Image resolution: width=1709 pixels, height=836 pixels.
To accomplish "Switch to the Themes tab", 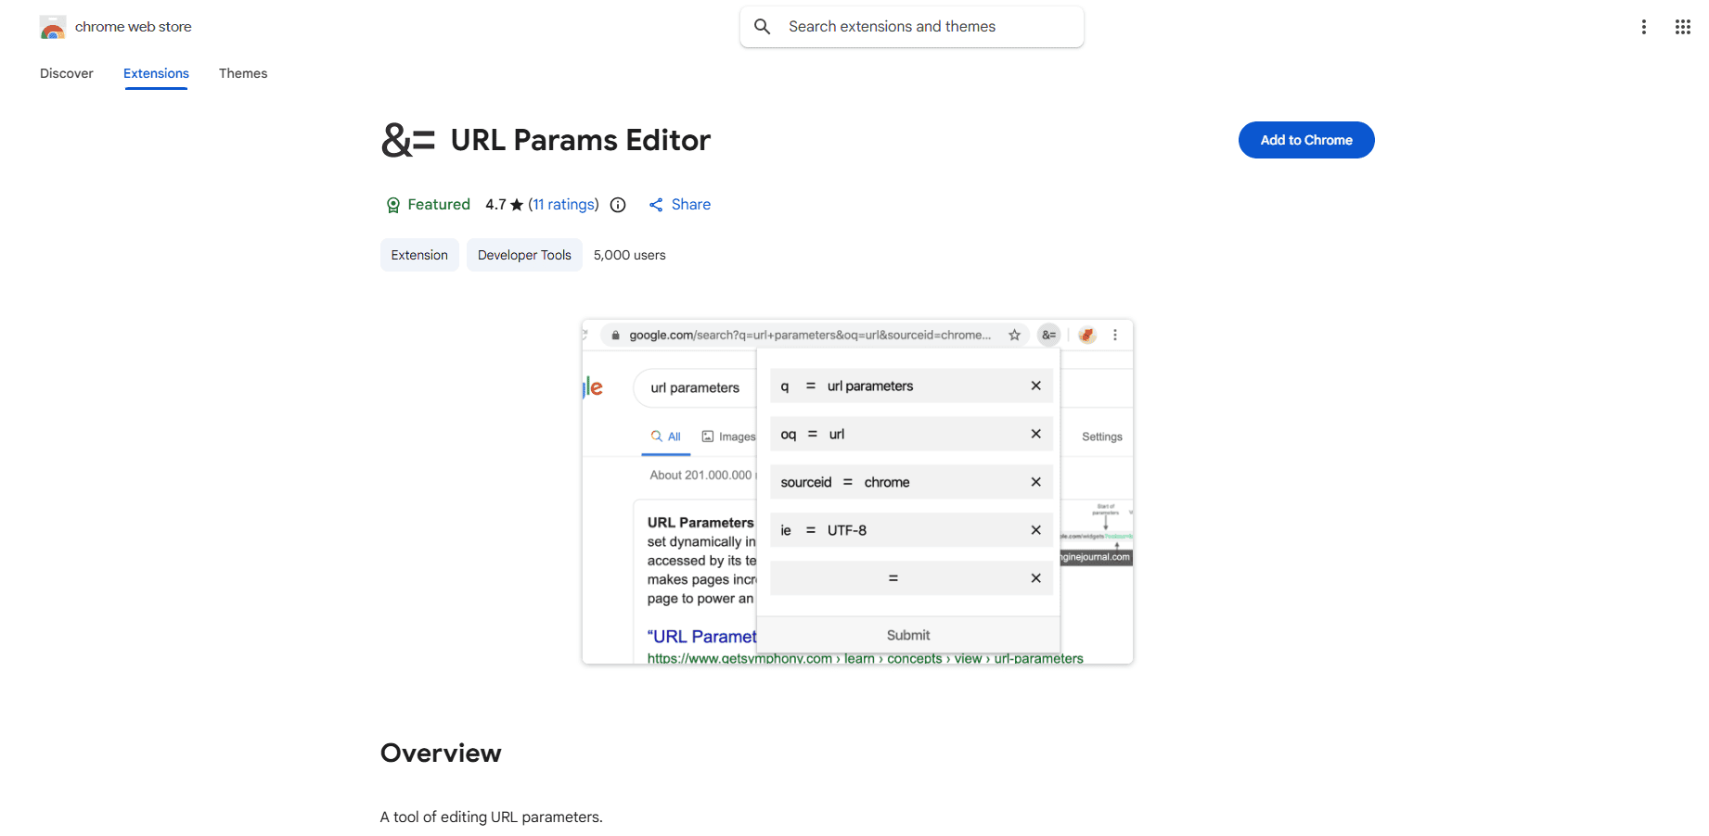I will click(x=243, y=73).
